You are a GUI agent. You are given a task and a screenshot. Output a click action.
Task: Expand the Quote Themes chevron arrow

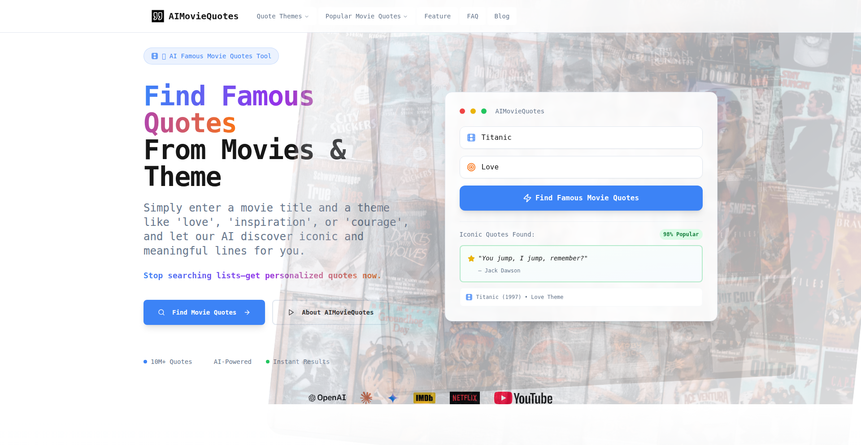307,17
